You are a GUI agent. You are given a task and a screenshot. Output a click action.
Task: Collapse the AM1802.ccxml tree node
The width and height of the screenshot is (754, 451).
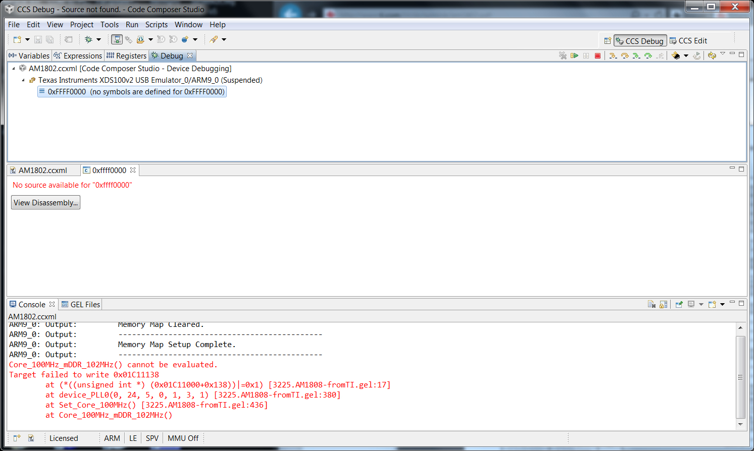(x=14, y=69)
